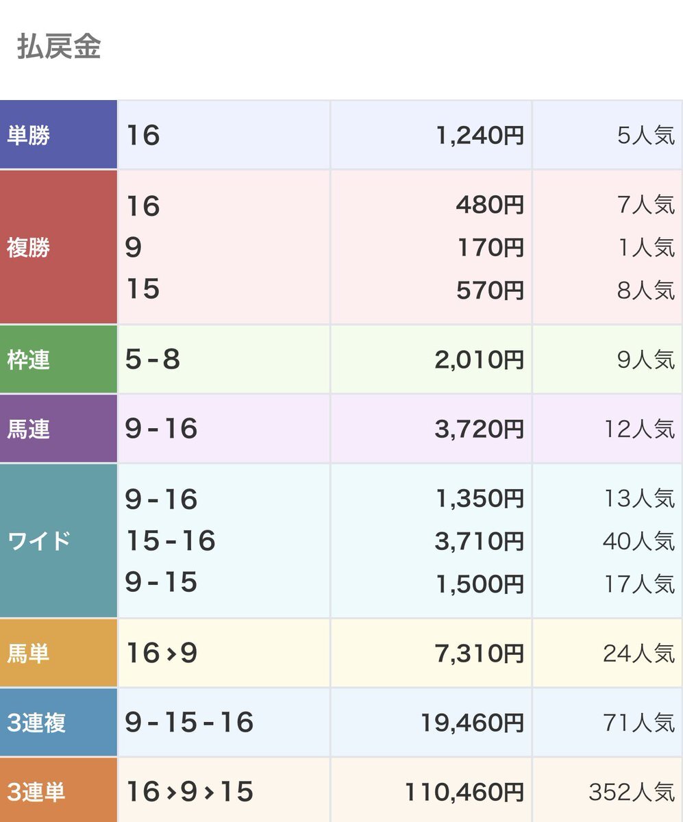Select the 15-16 wide combination
This screenshot has width=683, height=822.
click(170, 542)
